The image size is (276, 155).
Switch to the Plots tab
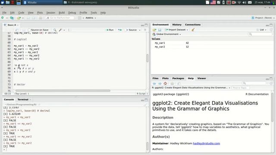coord(165,78)
